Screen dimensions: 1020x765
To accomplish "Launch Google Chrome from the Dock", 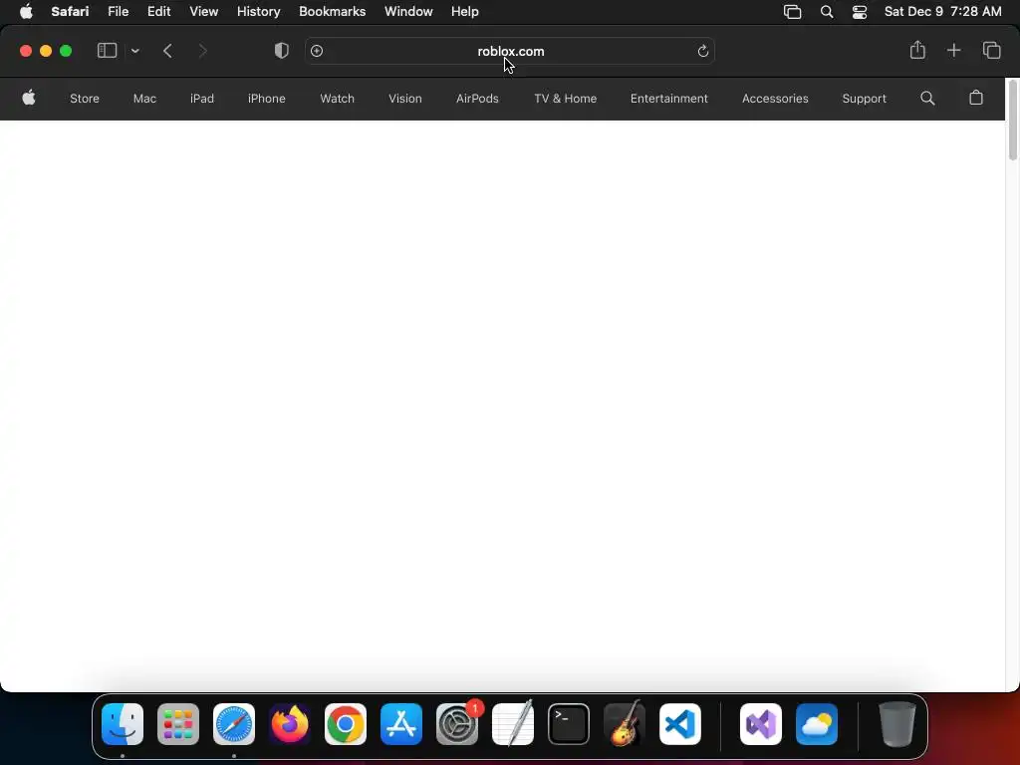I will [x=346, y=724].
